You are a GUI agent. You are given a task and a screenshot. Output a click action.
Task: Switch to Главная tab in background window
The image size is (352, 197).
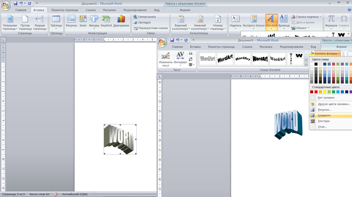click(21, 10)
